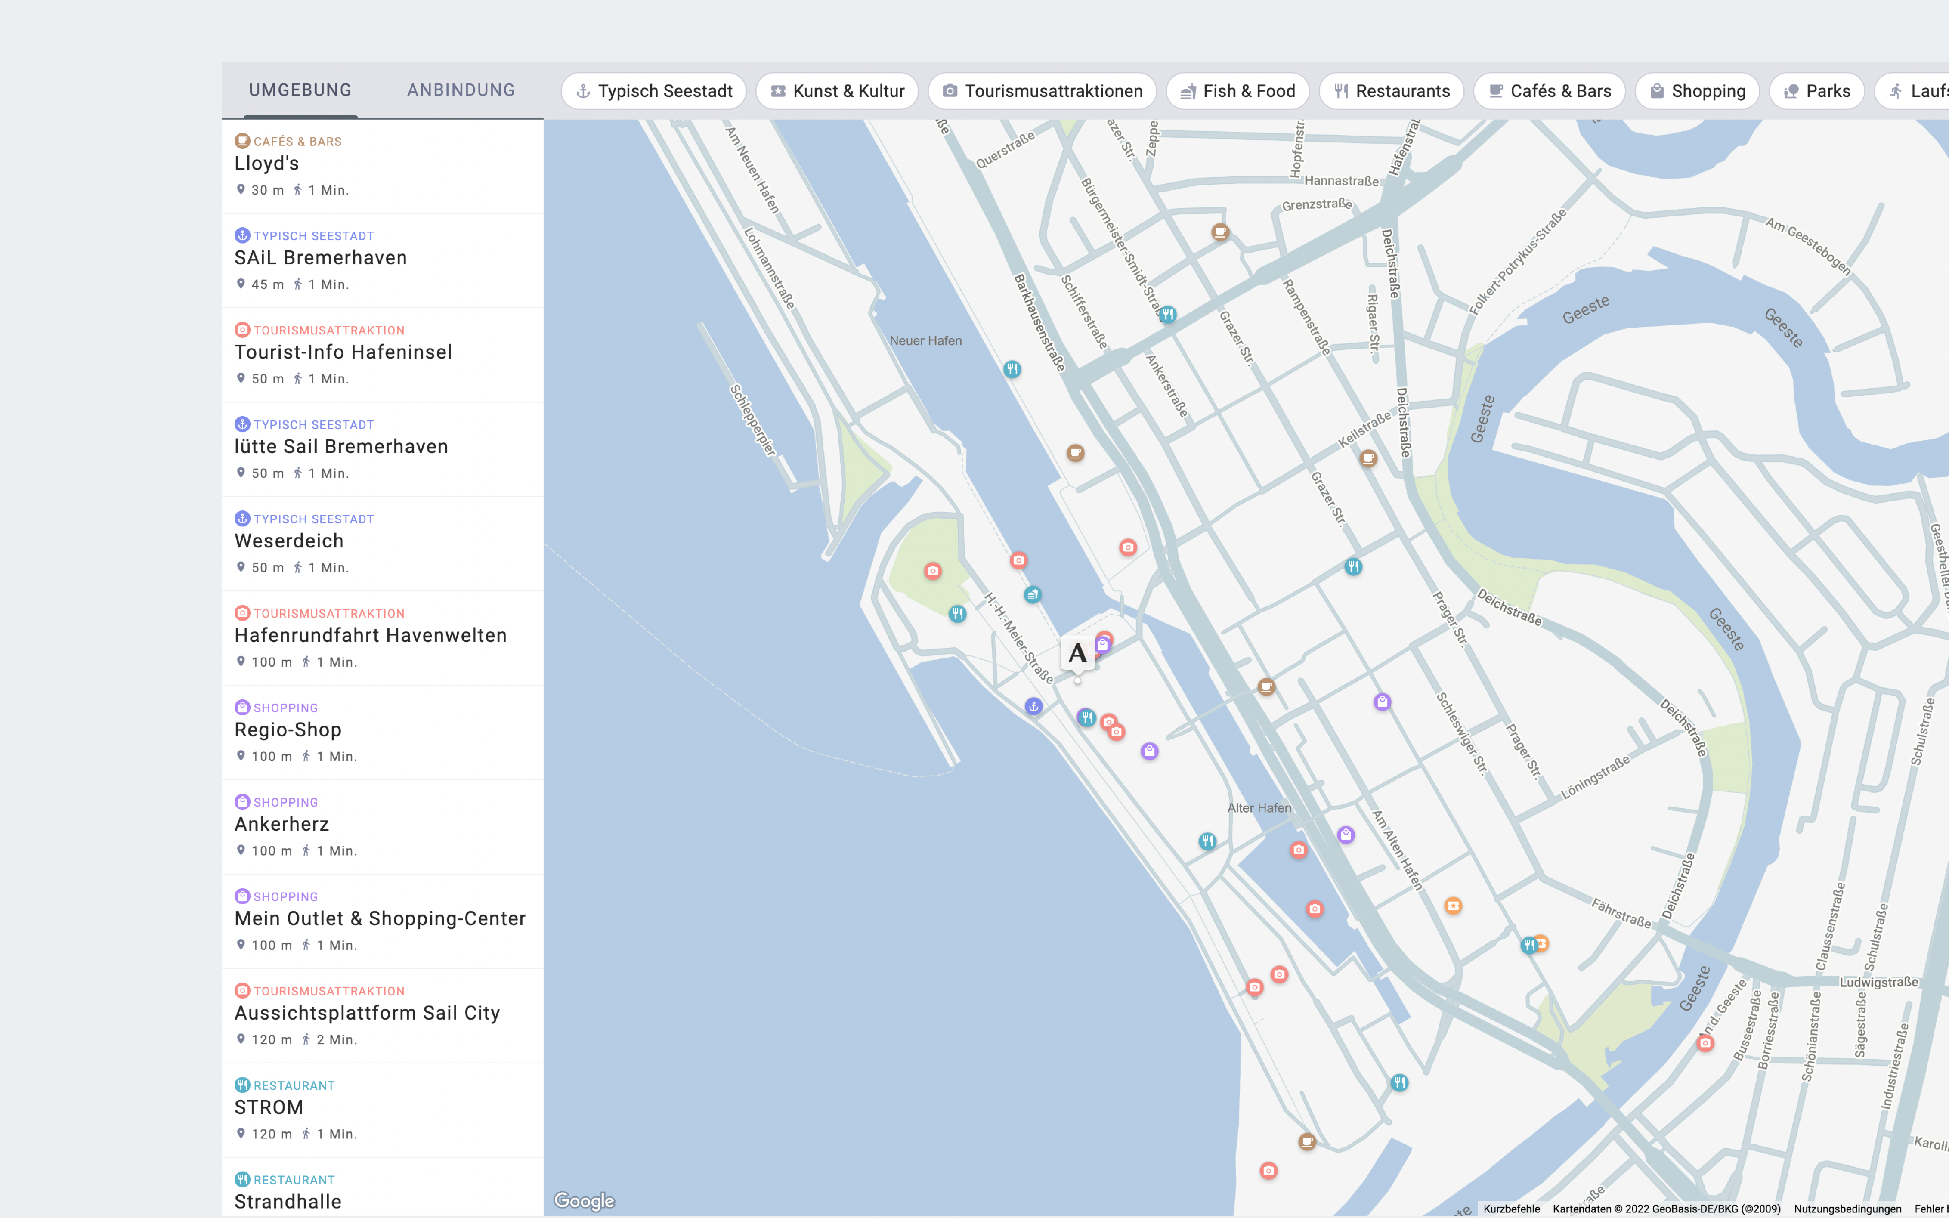
Task: Click café marker on the southern peninsula
Action: click(1307, 1142)
